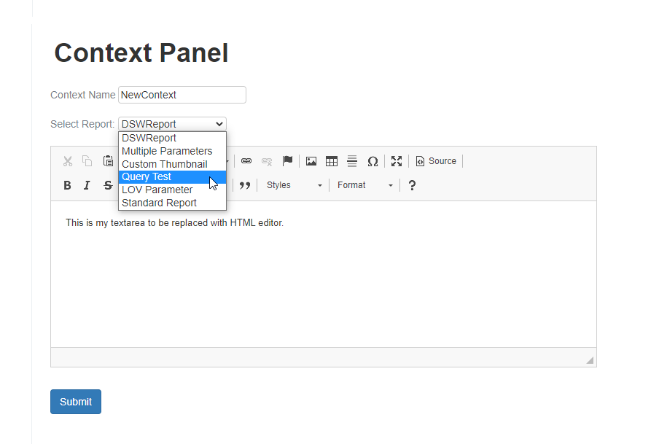
Task: Insert a table using the Table icon
Action: (x=332, y=161)
